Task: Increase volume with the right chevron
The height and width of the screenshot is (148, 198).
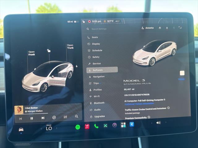Action: point(166,122)
